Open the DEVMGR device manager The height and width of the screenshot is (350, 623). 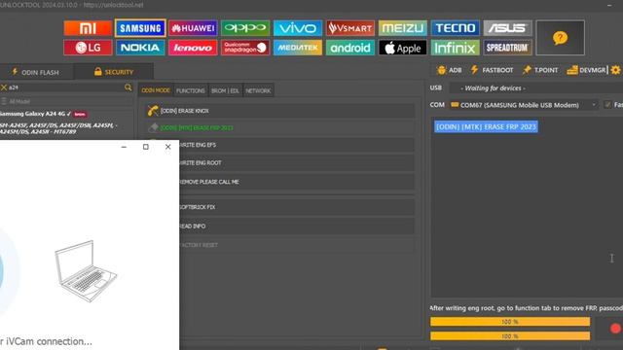tap(586, 70)
